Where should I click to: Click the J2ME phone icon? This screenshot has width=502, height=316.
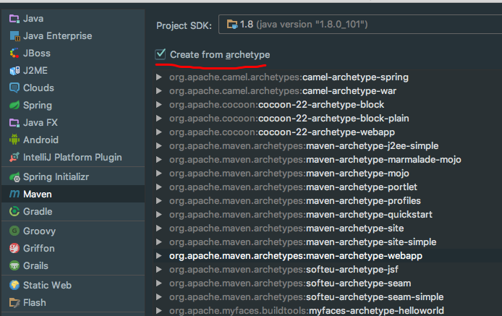(x=14, y=70)
